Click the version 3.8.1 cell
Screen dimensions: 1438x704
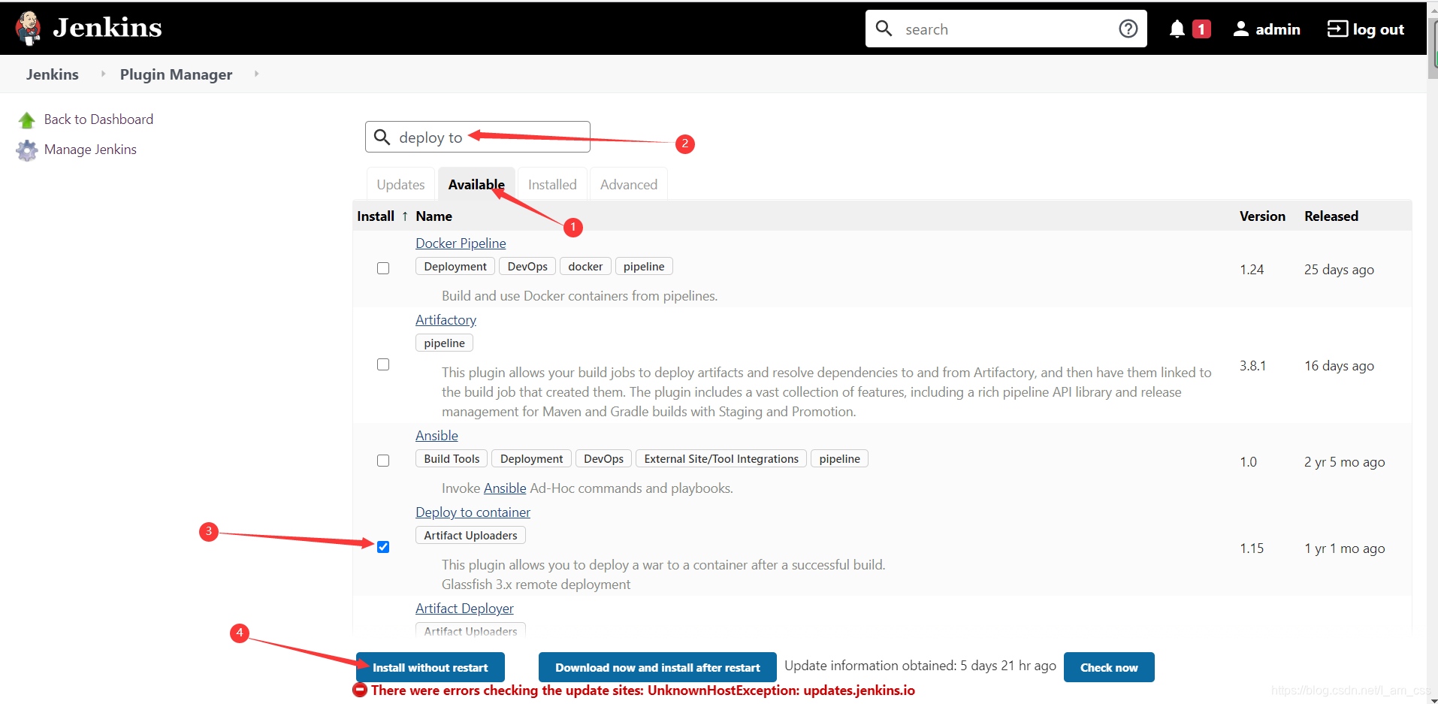point(1252,366)
